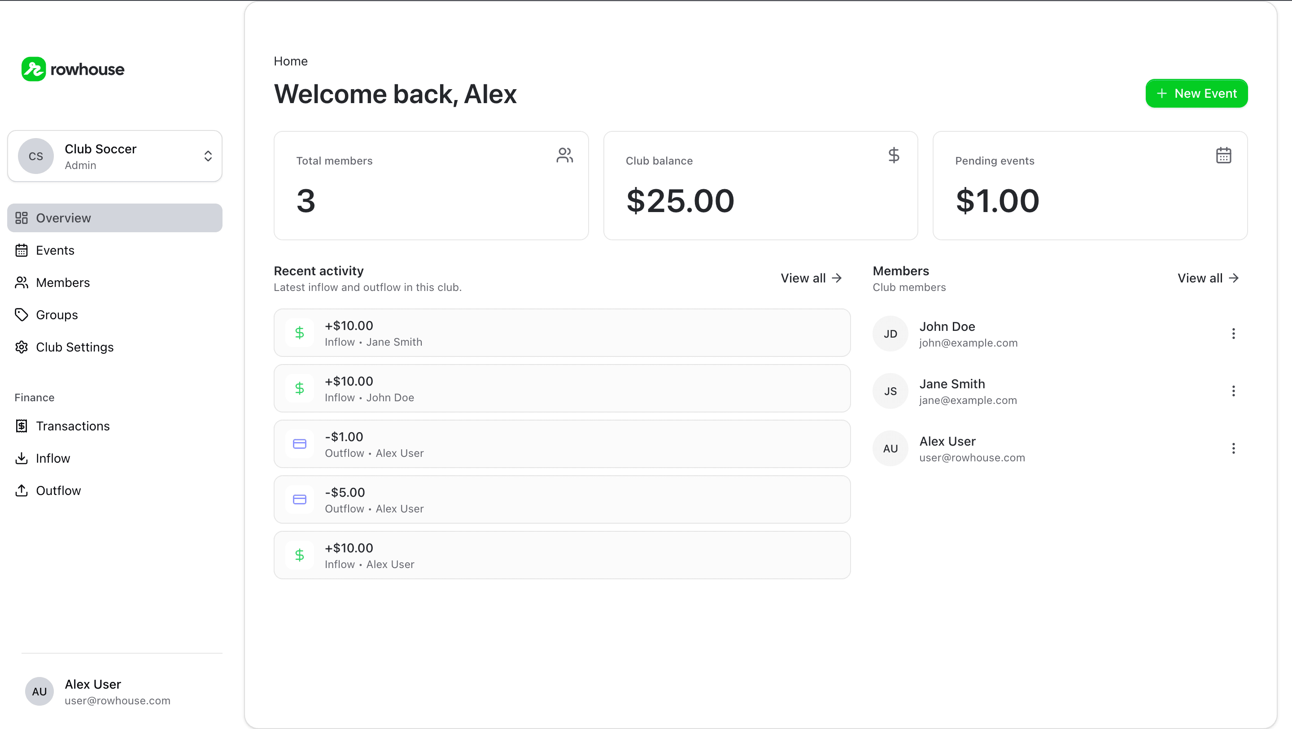
Task: Select the Overview grid icon in sidebar
Action: point(22,217)
